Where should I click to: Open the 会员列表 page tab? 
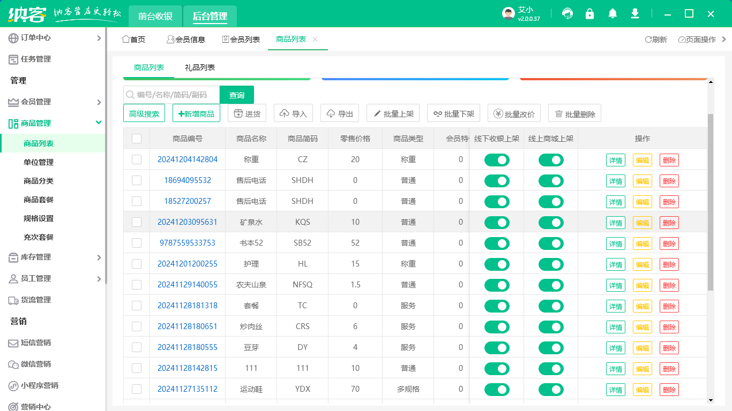241,40
